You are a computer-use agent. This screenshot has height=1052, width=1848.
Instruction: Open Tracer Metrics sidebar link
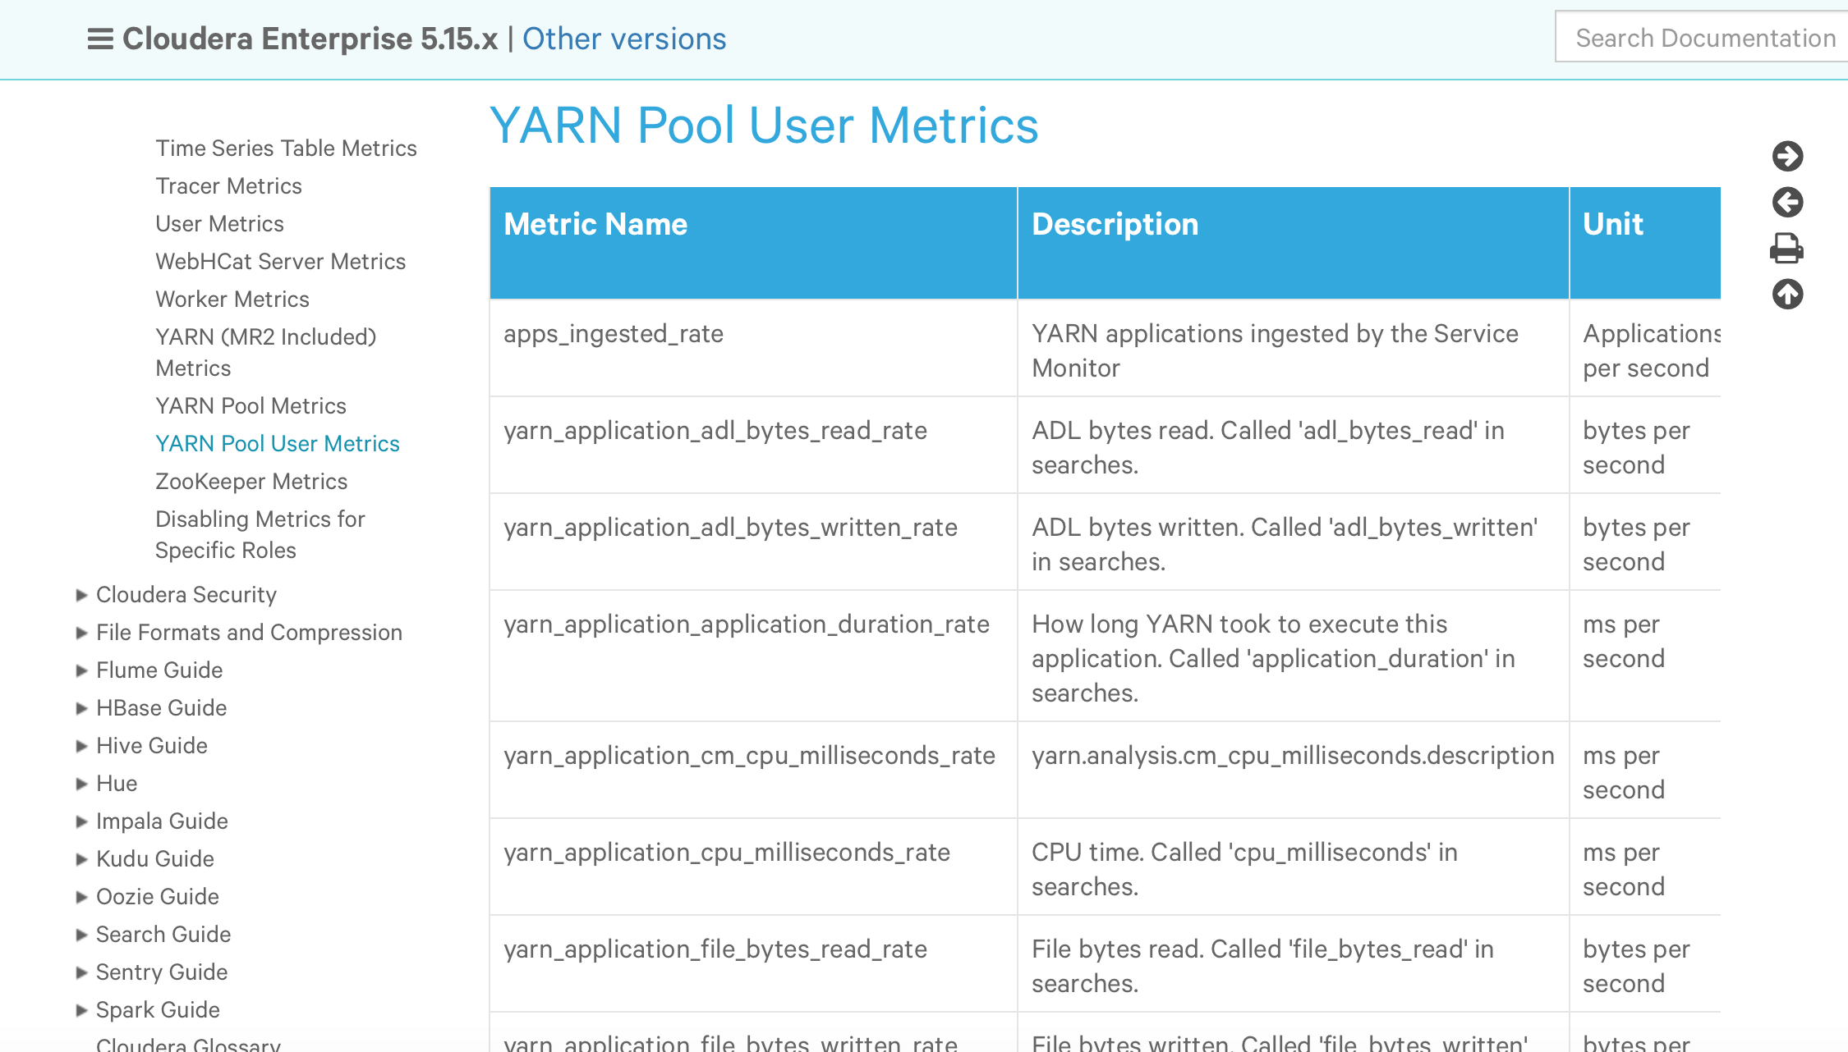[228, 185]
